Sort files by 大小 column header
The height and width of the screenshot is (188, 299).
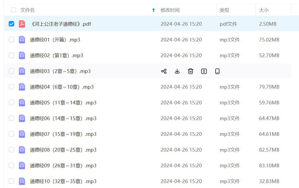264,10
